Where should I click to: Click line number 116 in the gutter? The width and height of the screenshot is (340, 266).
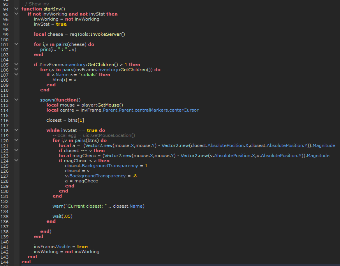coord(5,121)
